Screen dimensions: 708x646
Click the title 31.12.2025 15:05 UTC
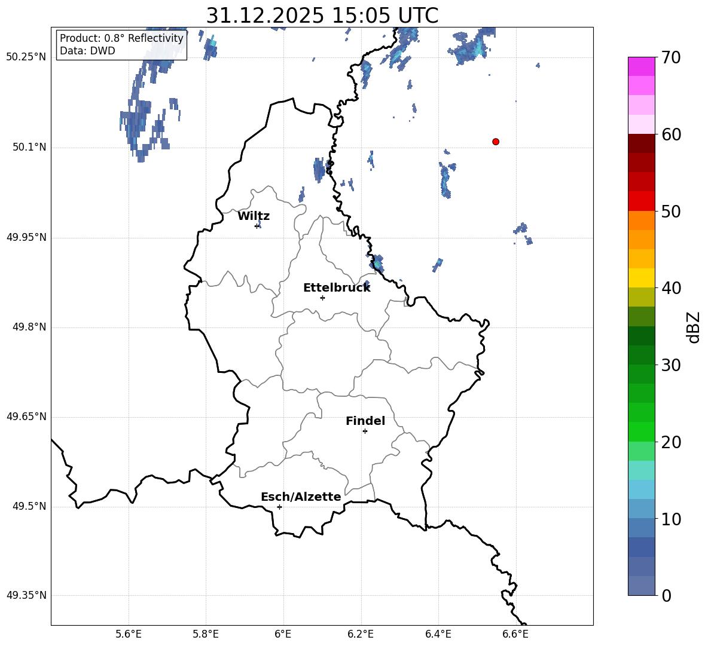tap(322, 16)
